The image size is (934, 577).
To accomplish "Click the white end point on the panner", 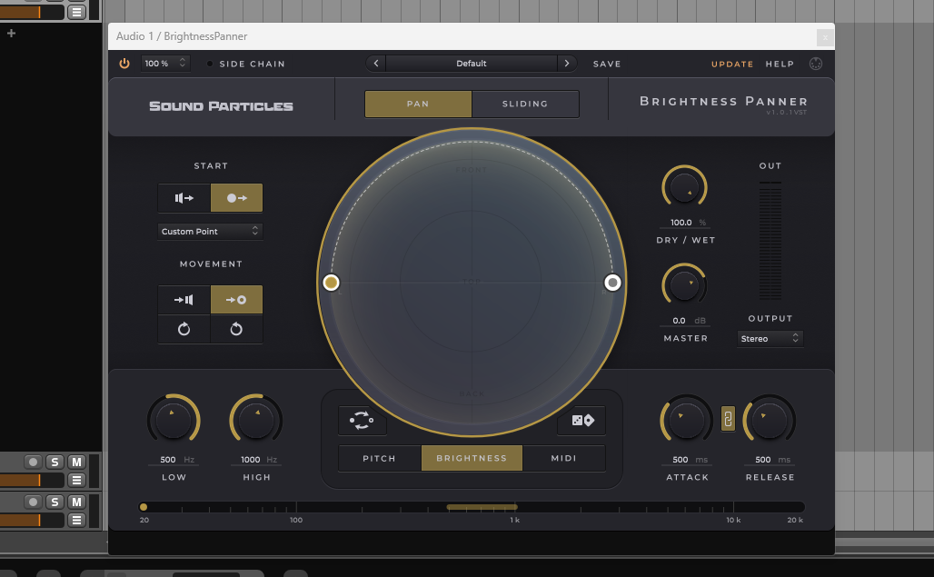I will pyautogui.click(x=612, y=283).
